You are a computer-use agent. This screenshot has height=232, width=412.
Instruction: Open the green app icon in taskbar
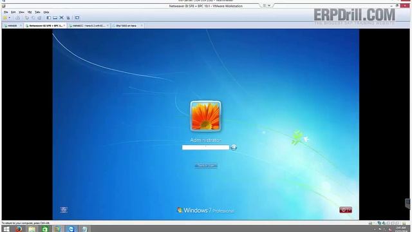coord(45,229)
